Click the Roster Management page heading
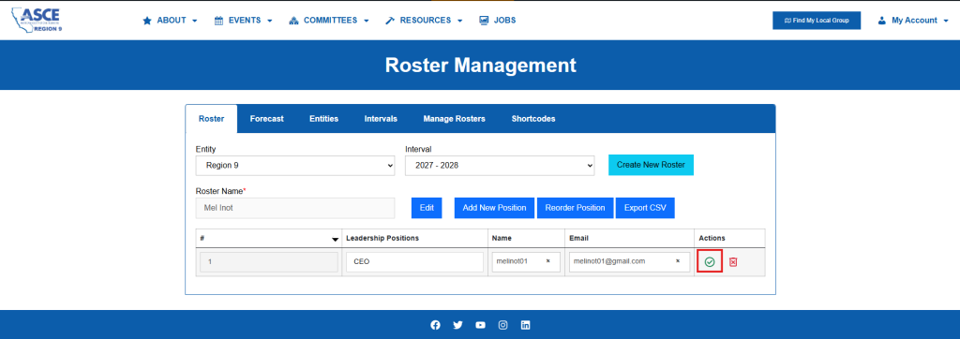The height and width of the screenshot is (339, 960). click(480, 66)
